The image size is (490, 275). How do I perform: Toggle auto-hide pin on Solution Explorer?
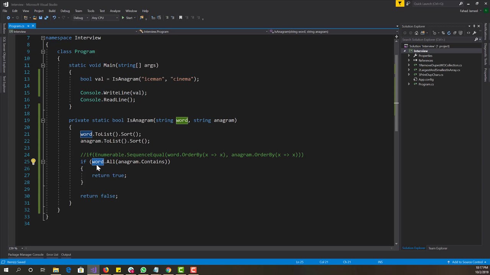[x=474, y=26]
